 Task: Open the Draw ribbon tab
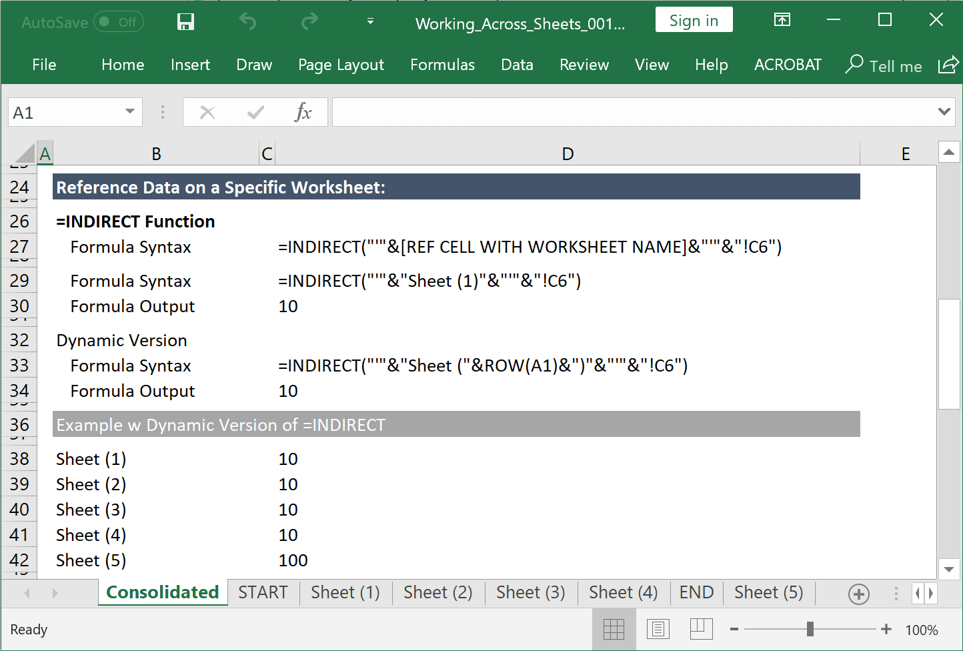click(x=254, y=65)
